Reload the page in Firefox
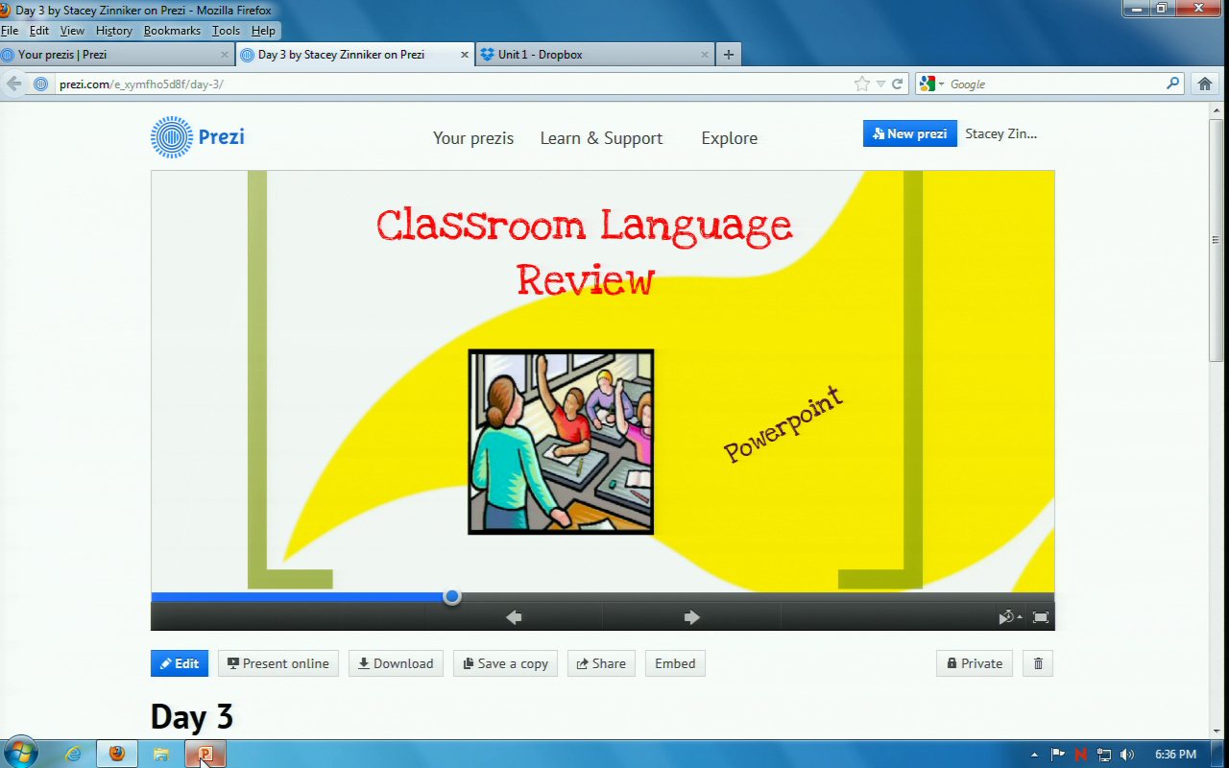This screenshot has width=1229, height=768. [898, 84]
